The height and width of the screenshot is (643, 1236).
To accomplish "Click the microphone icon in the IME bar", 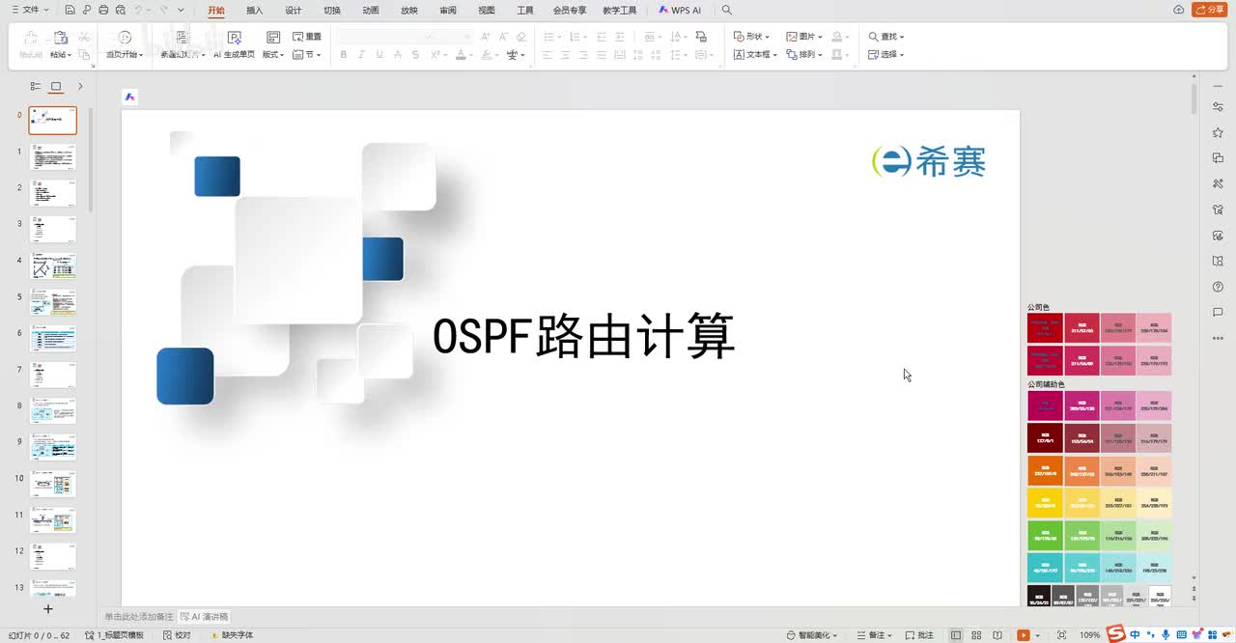I will point(1166,634).
